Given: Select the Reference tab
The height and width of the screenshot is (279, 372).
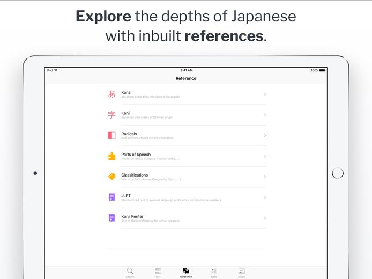Looking at the screenshot, I should [186, 273].
